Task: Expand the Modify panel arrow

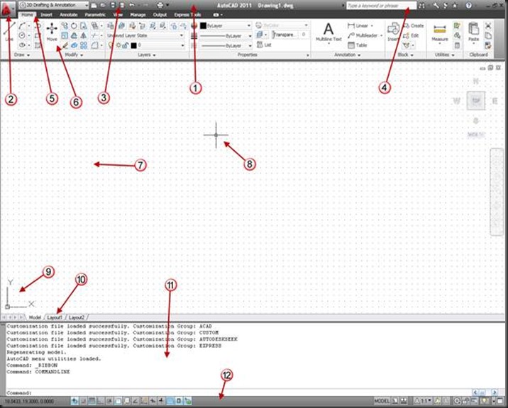Action: [x=82, y=55]
